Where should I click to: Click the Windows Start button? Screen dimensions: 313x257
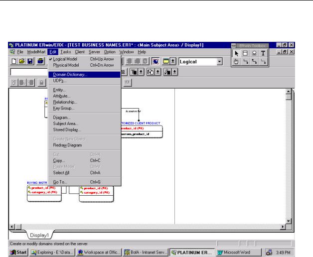coord(19,253)
